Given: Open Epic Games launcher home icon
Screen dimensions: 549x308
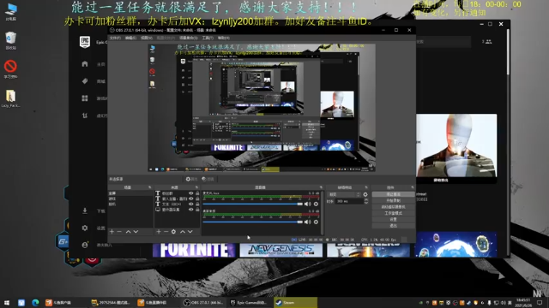Looking at the screenshot, I should click(x=85, y=64).
